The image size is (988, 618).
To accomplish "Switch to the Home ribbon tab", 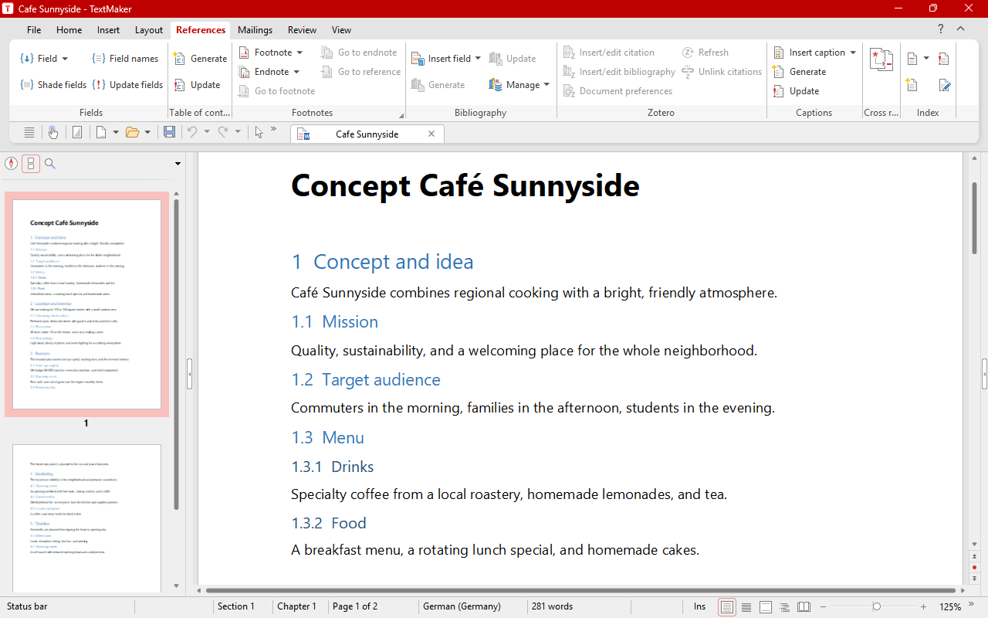I will click(x=69, y=30).
